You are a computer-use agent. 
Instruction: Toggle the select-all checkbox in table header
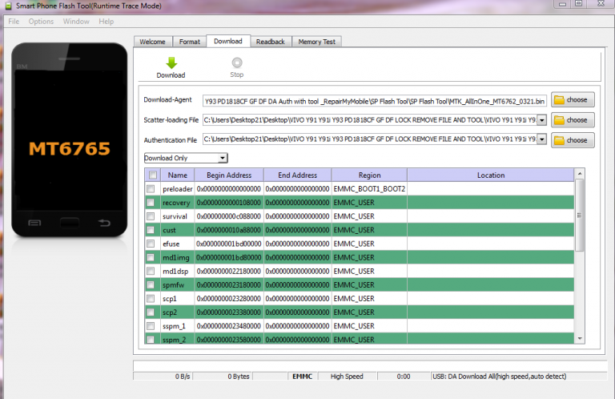[151, 175]
